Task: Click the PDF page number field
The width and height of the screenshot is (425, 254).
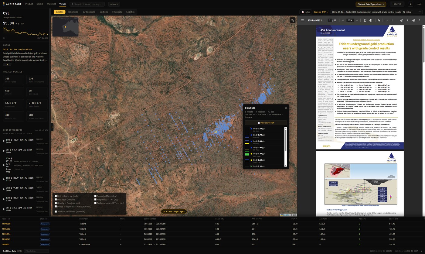Action: pyautogui.click(x=330, y=20)
